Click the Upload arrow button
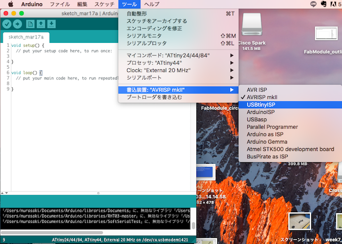The width and height of the screenshot is (342, 244). [18, 24]
